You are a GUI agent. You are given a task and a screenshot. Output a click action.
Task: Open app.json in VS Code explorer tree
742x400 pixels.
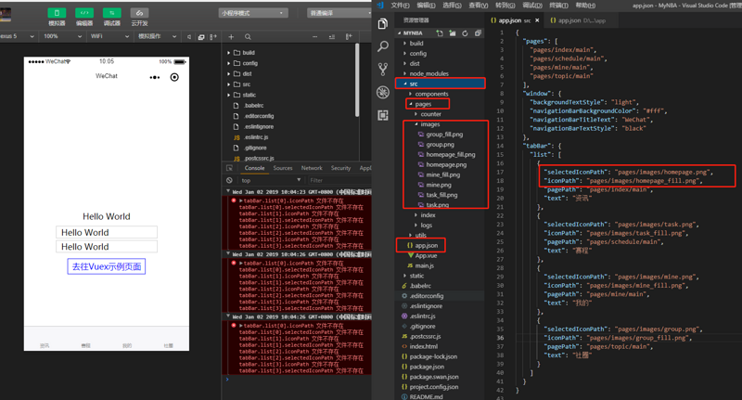click(426, 245)
